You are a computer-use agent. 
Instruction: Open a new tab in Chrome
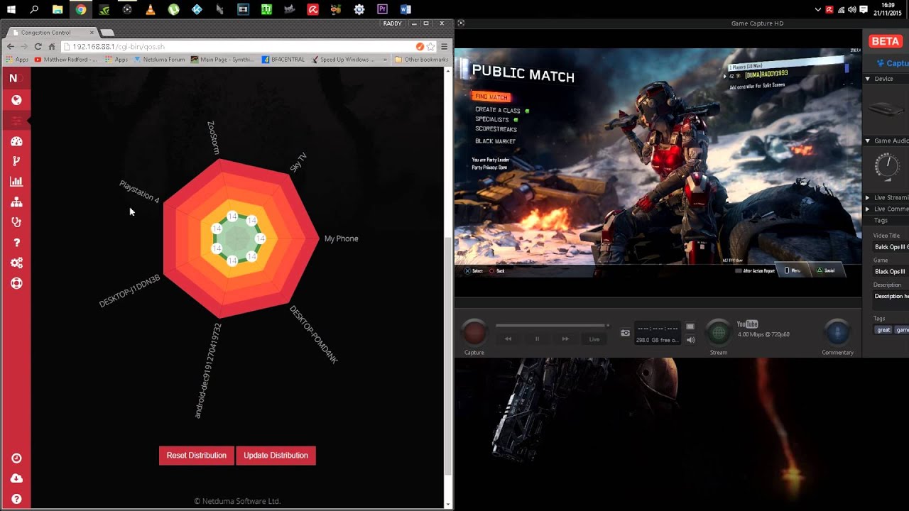107,33
